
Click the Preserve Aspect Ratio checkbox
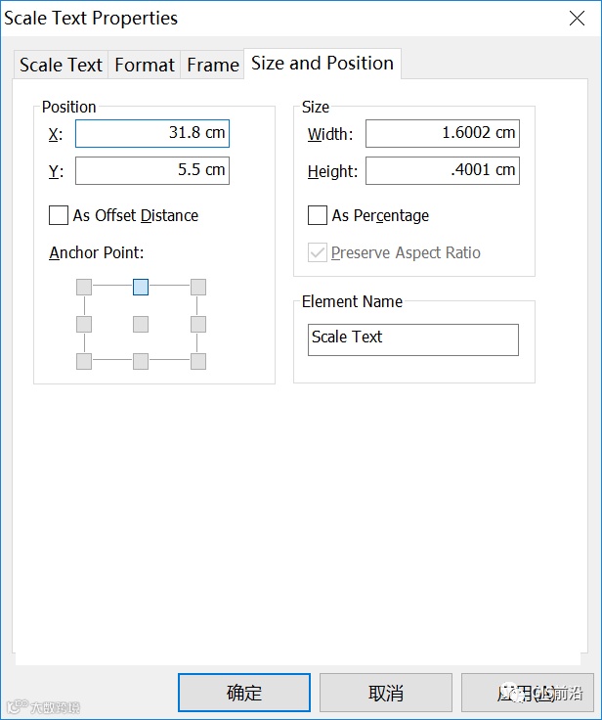[x=318, y=252]
